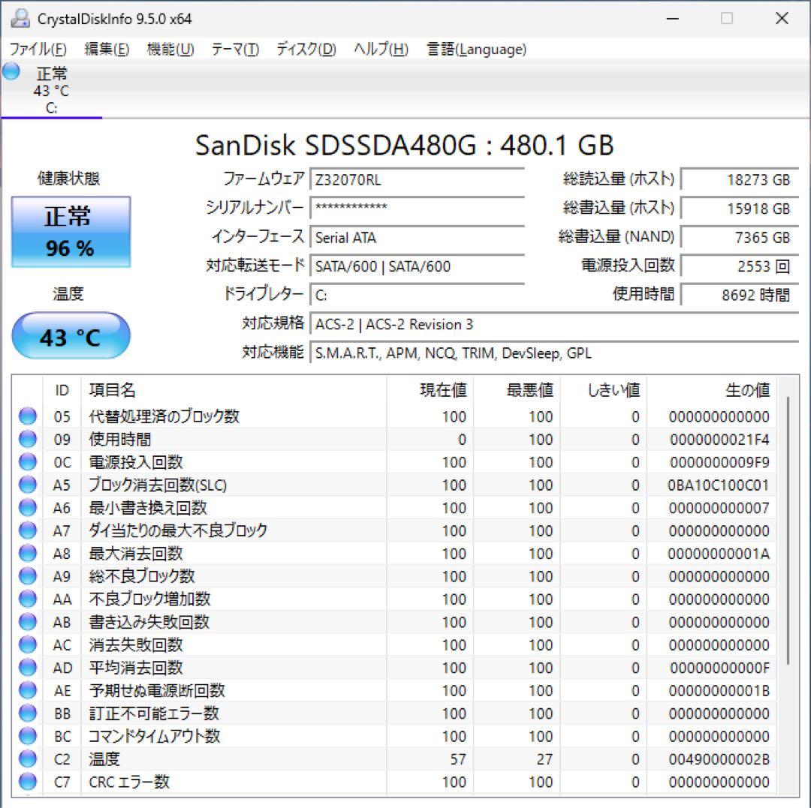Click the firmware field showing Z32070RL
Image resolution: width=811 pixels, height=808 pixels.
(x=417, y=179)
